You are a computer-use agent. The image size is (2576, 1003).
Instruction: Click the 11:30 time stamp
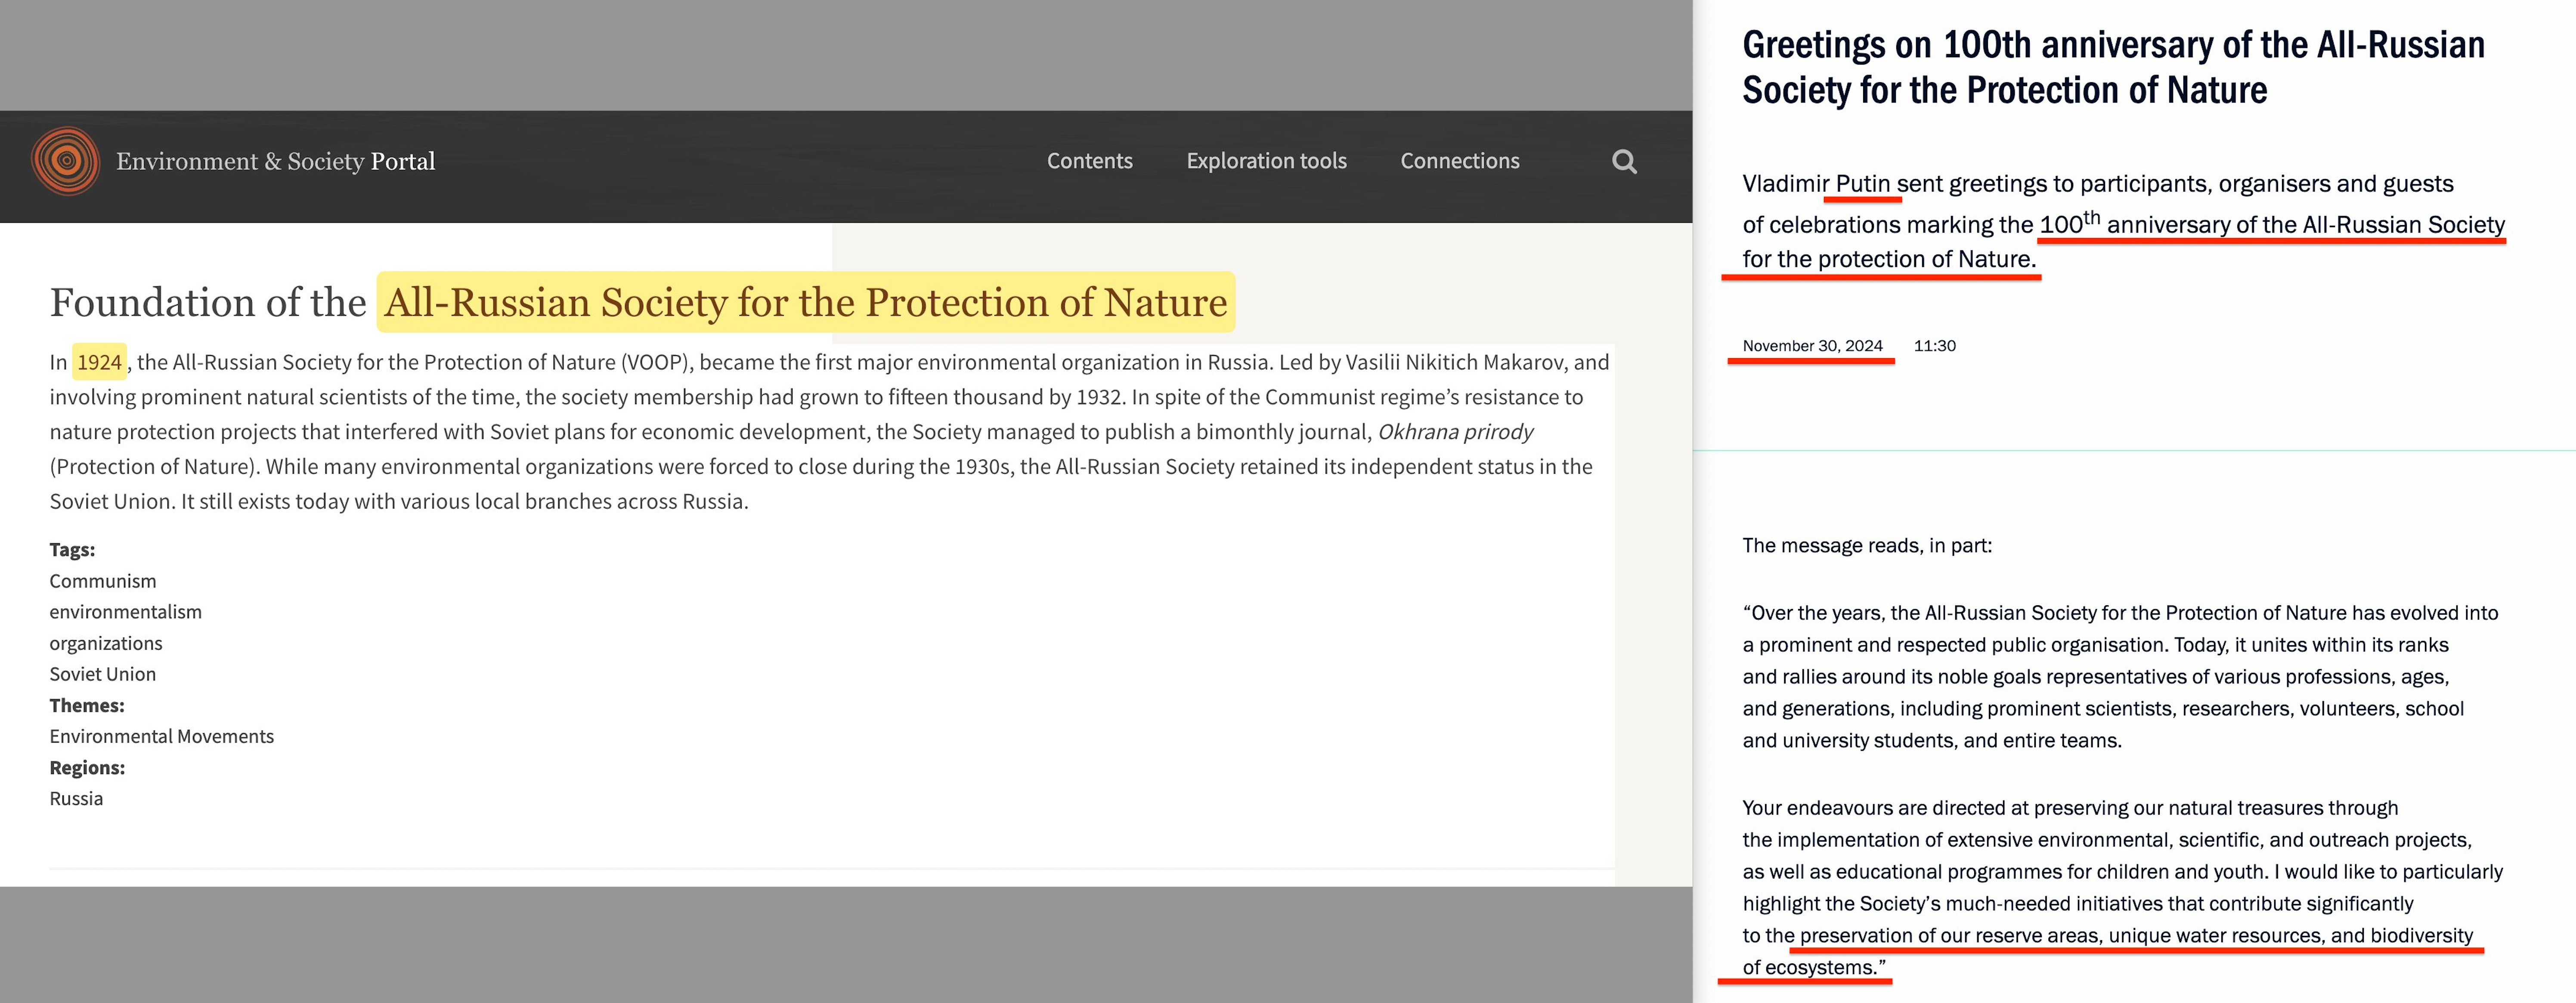click(1934, 346)
